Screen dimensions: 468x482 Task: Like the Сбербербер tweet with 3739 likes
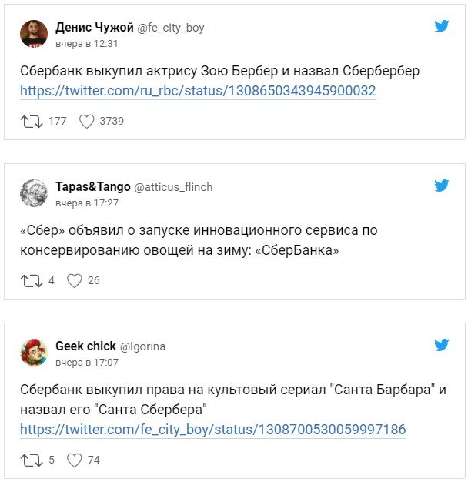tap(87, 121)
